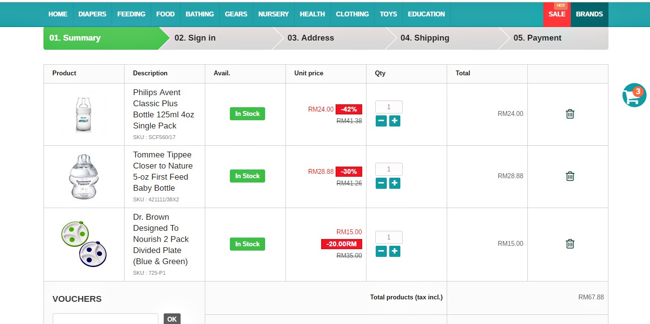Open the DIAPERS category
Viewport: 650px width, 324px height.
[92, 14]
